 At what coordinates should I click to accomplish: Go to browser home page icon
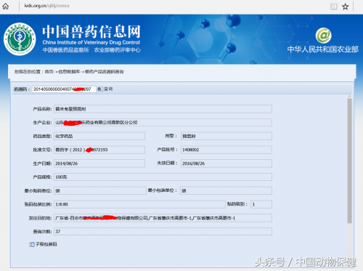click(6, 7)
